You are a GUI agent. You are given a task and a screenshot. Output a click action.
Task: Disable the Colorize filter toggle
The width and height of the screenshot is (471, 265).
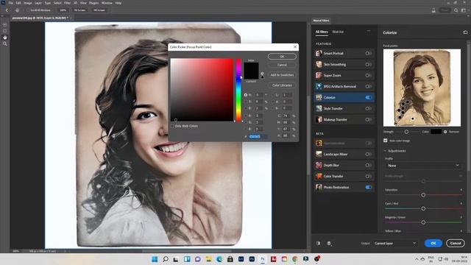pos(368,97)
